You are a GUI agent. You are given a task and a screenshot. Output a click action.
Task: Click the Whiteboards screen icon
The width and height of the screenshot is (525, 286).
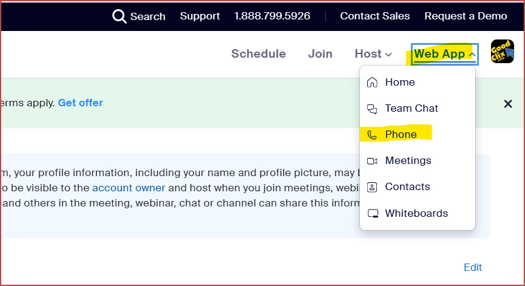pos(373,213)
